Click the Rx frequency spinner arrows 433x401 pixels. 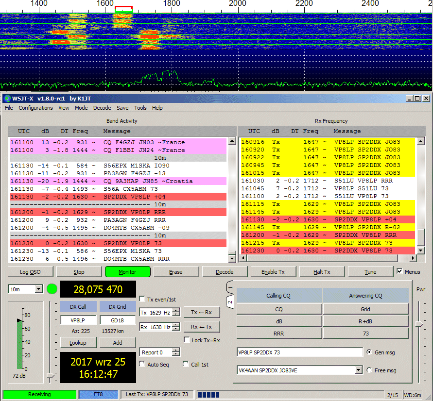pyautogui.click(x=176, y=327)
